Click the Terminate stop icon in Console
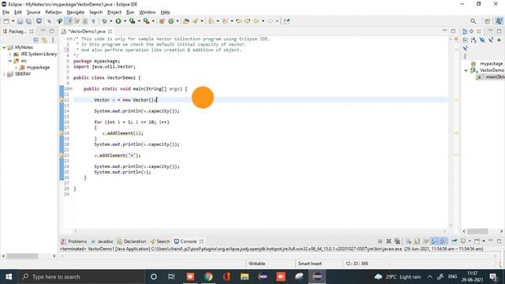Image resolution: width=505 pixels, height=284 pixels. click(x=380, y=241)
